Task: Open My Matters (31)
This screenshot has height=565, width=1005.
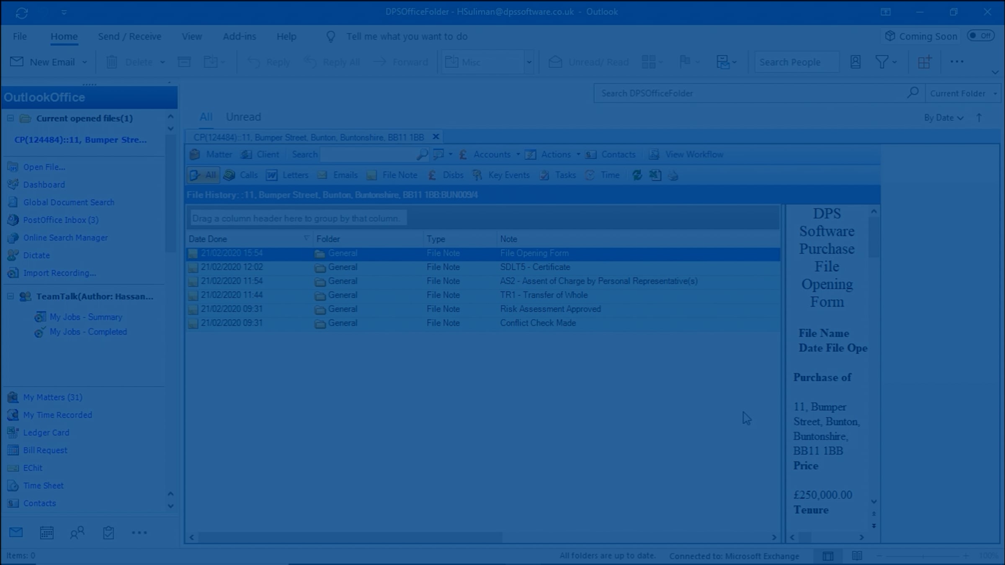Action: coord(53,397)
